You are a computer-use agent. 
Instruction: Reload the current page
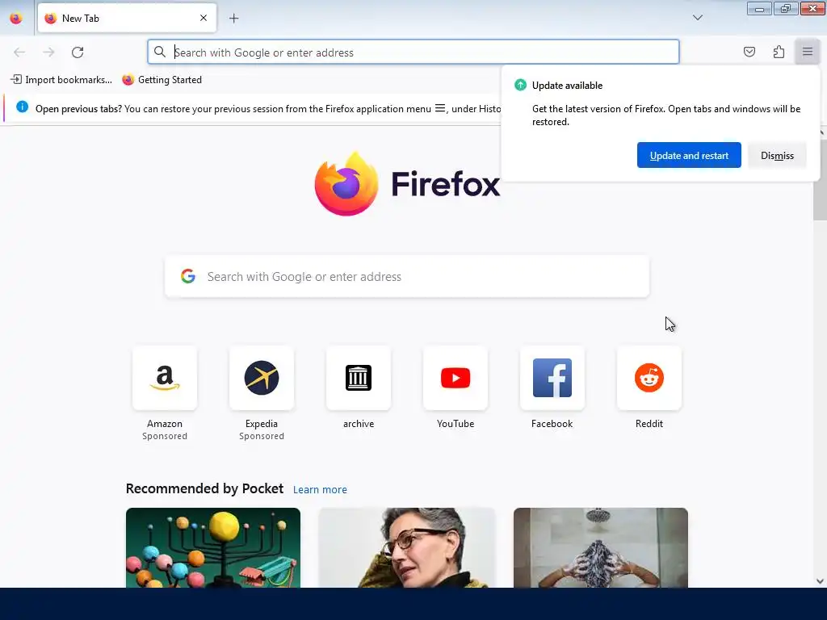click(x=78, y=52)
